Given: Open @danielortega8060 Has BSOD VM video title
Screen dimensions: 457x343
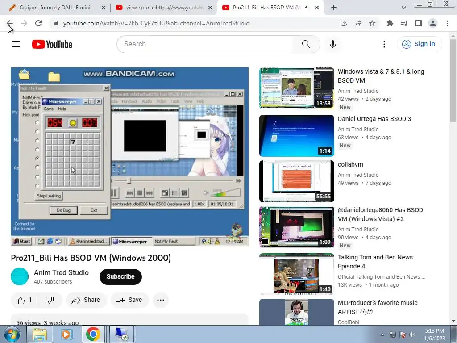Looking at the screenshot, I should coord(380,214).
